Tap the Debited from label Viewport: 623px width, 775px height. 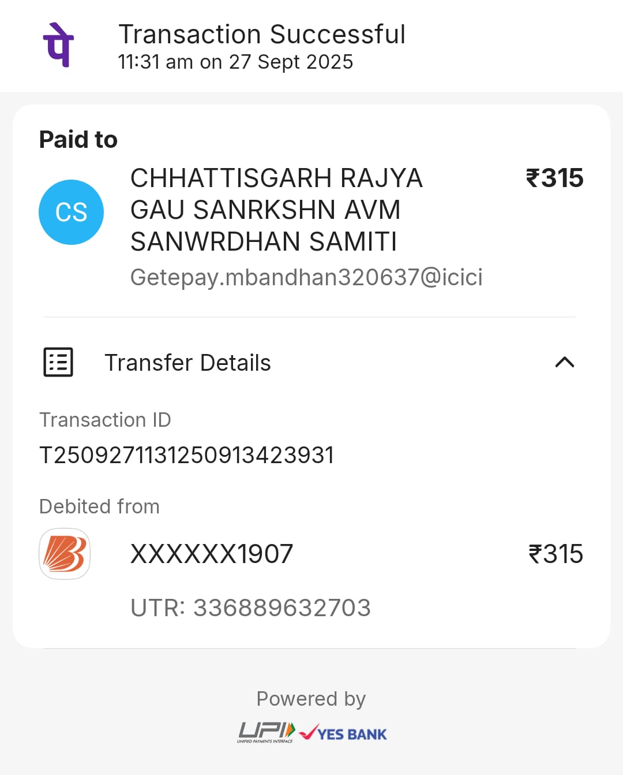[x=99, y=506]
